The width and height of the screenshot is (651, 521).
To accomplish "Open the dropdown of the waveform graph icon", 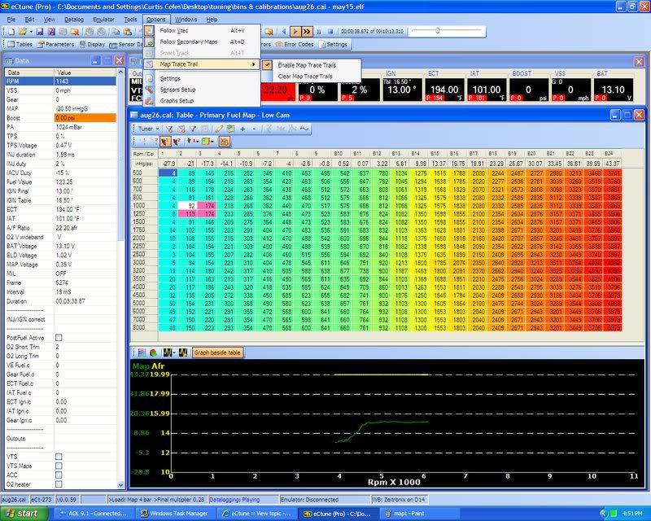I will tap(174, 352).
